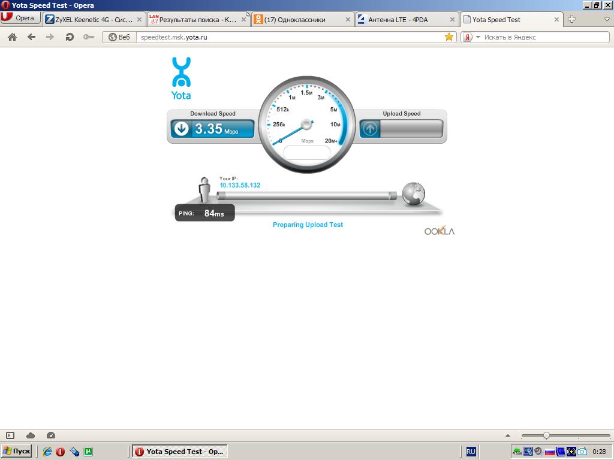Click the PING 84ms indicator
This screenshot has width=614, height=460.
pos(205,213)
